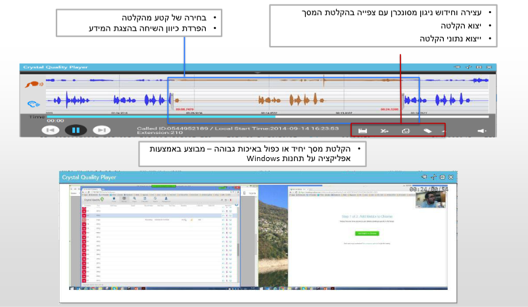Maximize the upper Crystal Quality Player window
The height and width of the screenshot is (307, 528).
pos(479,67)
